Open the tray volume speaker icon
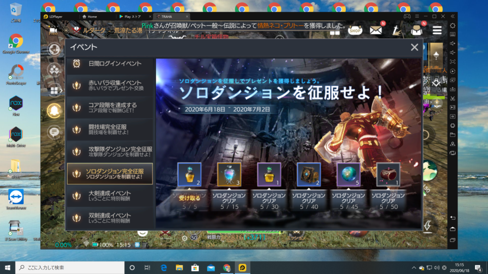The height and width of the screenshot is (274, 488). [437, 267]
